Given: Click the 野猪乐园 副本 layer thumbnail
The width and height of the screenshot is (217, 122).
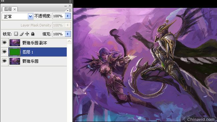Looking at the screenshot, I should (15, 43).
